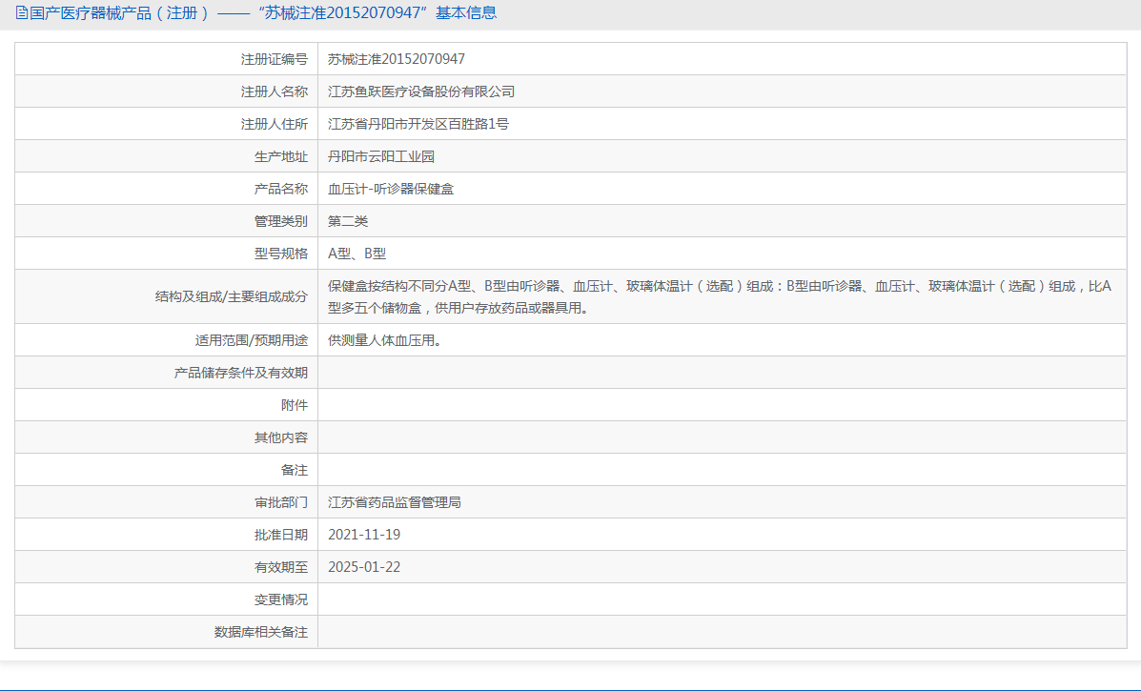Click the company name 江苏鱼跃医疗设备股份有限公司
Viewport: 1141px width, 691px height.
(421, 91)
